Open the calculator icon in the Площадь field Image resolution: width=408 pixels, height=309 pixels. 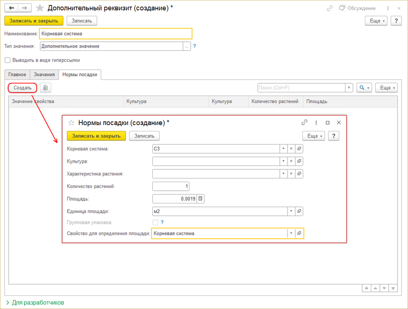coord(200,199)
